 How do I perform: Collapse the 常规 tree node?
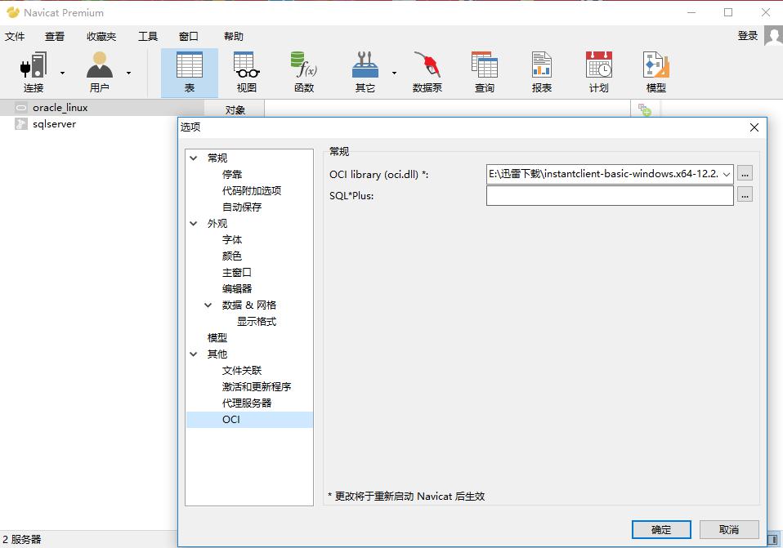coord(193,158)
